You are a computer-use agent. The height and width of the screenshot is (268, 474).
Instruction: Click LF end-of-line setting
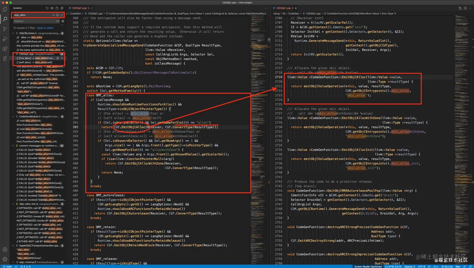click(x=429, y=266)
